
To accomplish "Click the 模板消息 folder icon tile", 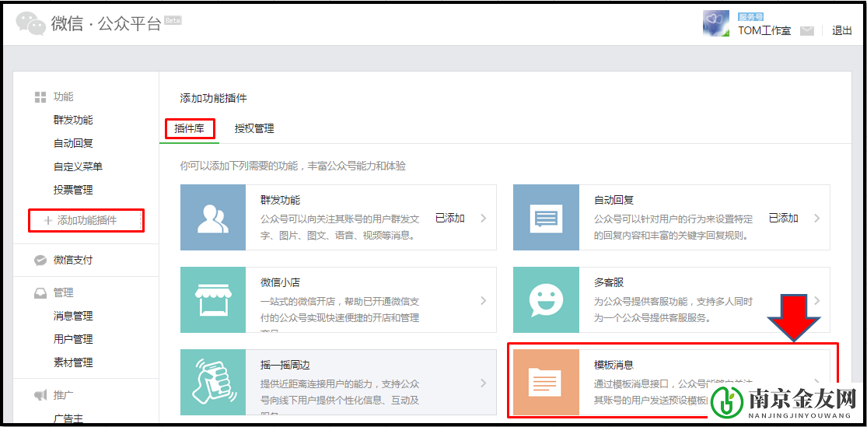I will pyautogui.click(x=546, y=382).
